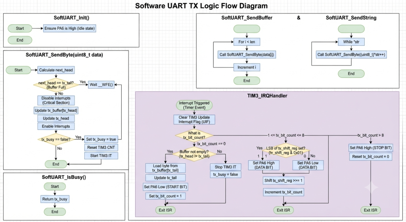Select the 'Call SoftUART_SendByte((uint8_t)*str++)' box

click(x=351, y=54)
